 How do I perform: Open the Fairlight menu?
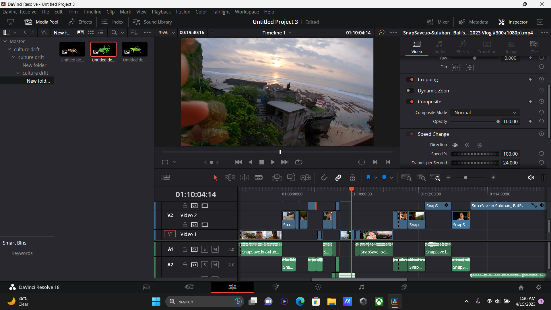tap(221, 12)
